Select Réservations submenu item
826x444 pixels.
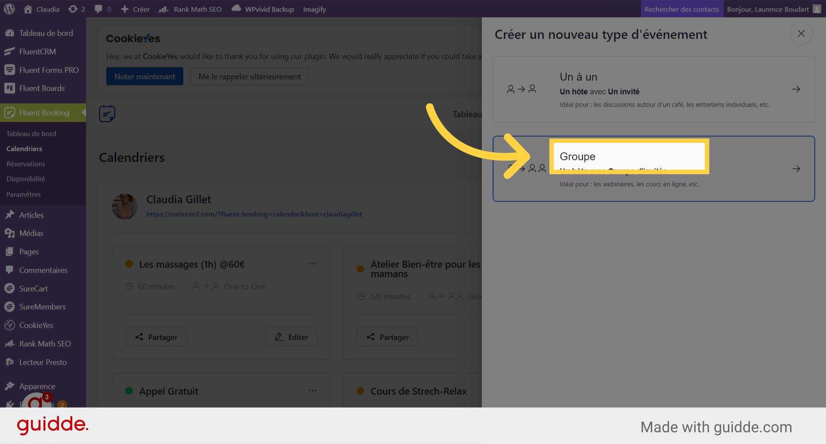25,164
